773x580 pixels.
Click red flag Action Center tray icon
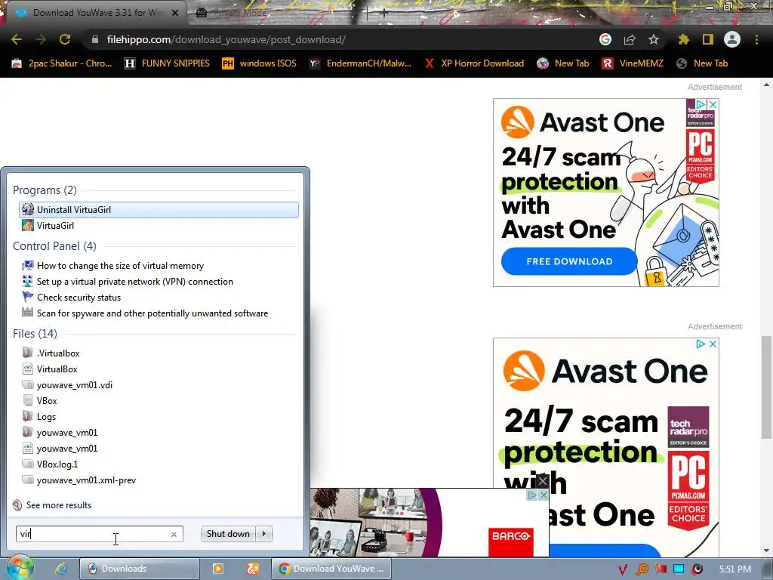(x=661, y=569)
